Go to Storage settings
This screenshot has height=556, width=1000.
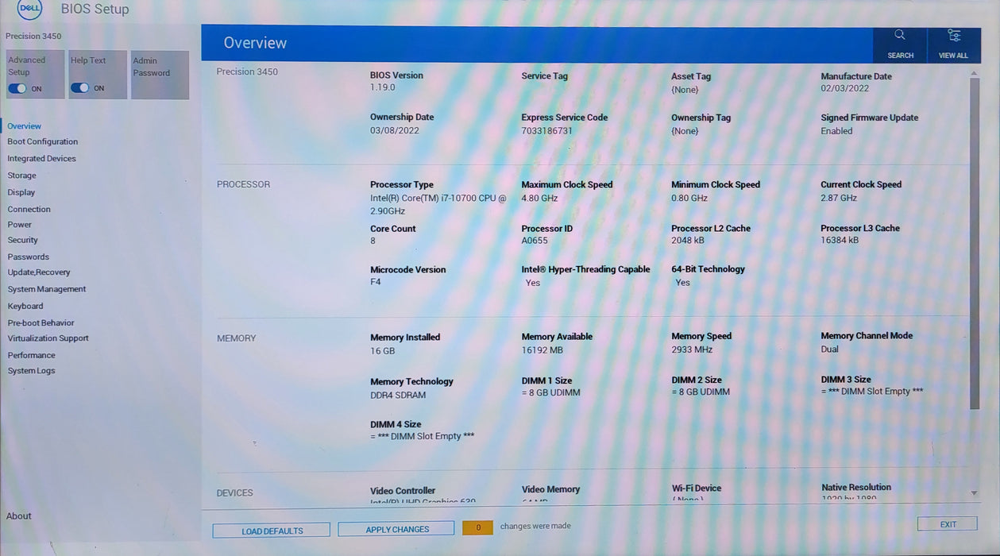[22, 176]
